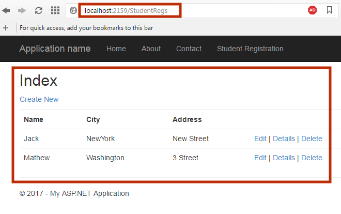
Task: Click the Address column header
Action: click(187, 119)
